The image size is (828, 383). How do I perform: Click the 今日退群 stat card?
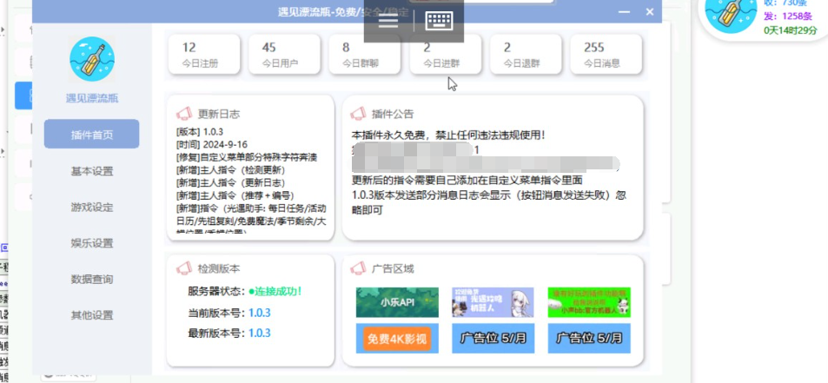[x=526, y=55]
